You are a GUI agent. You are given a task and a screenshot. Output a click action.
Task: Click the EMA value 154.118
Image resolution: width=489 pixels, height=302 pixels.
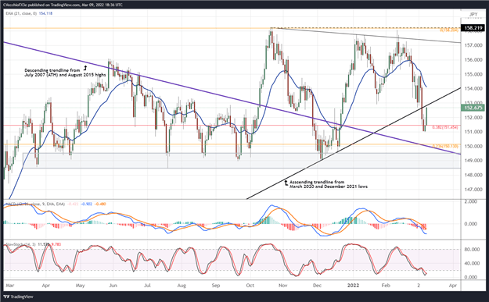point(45,13)
